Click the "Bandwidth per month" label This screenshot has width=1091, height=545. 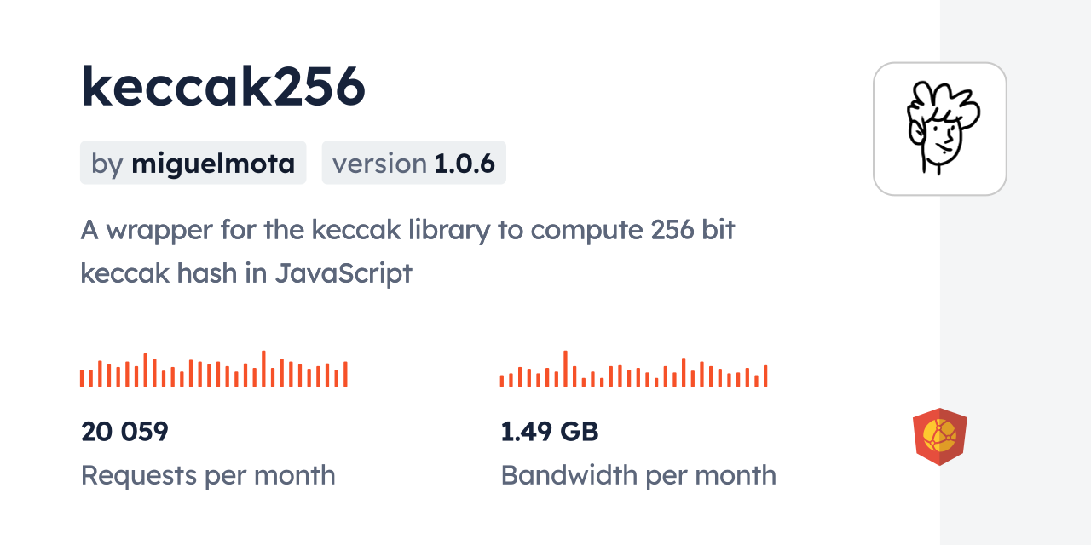[x=638, y=475]
